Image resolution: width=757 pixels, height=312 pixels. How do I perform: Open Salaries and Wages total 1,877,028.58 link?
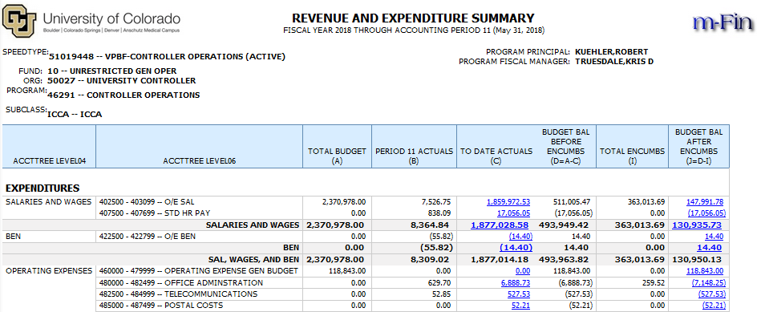(500, 225)
